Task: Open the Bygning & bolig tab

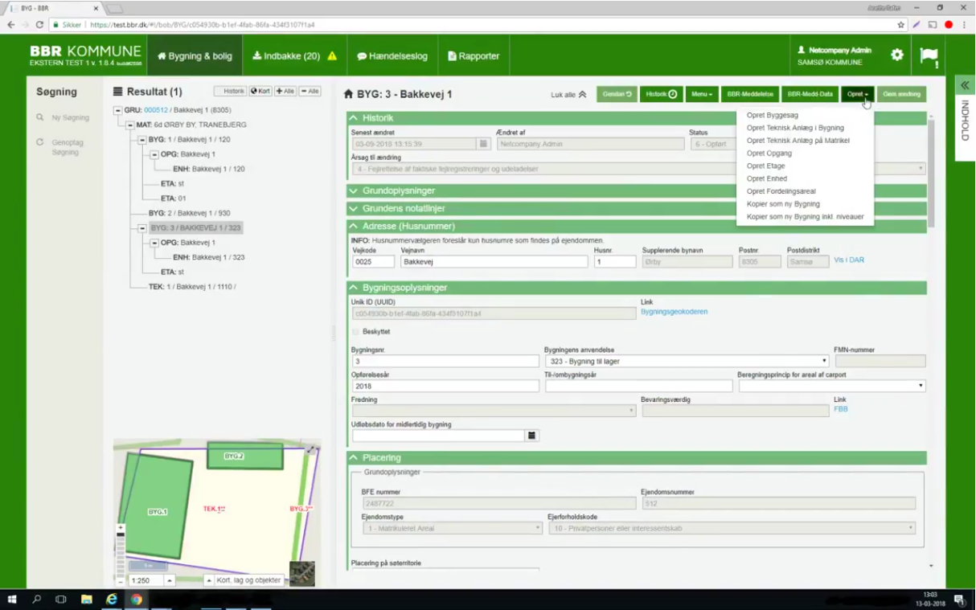Action: click(x=195, y=56)
